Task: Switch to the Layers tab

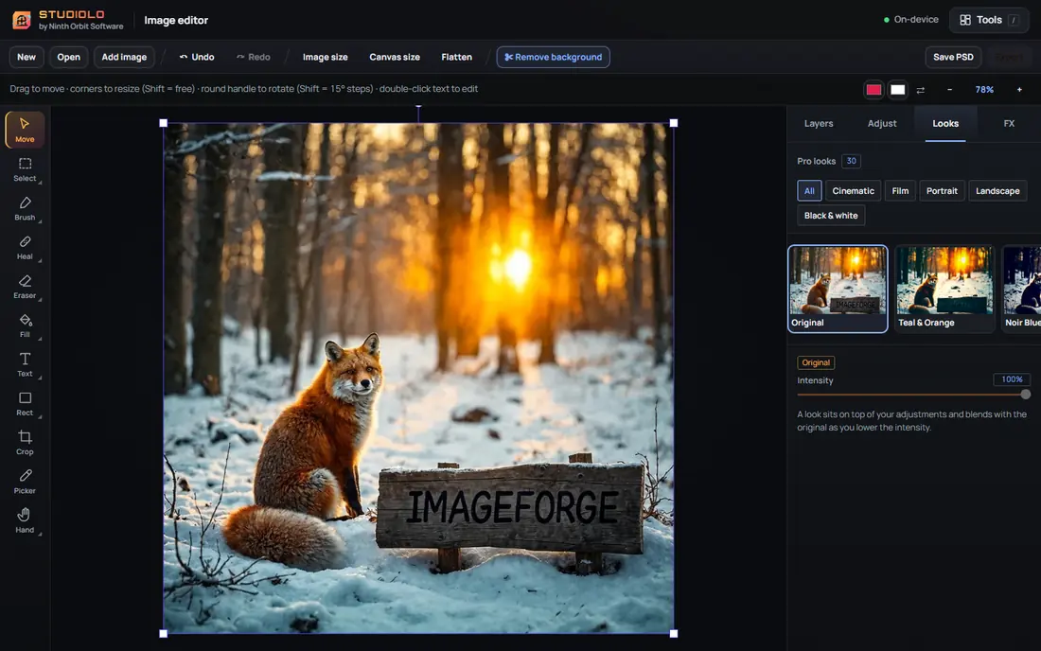Action: click(819, 123)
